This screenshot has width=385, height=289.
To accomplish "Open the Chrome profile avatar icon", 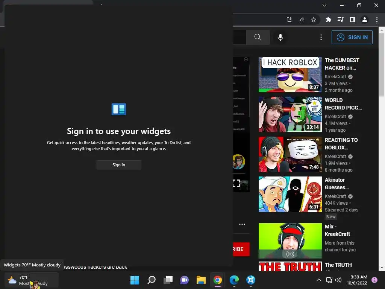I will pyautogui.click(x=365, y=20).
